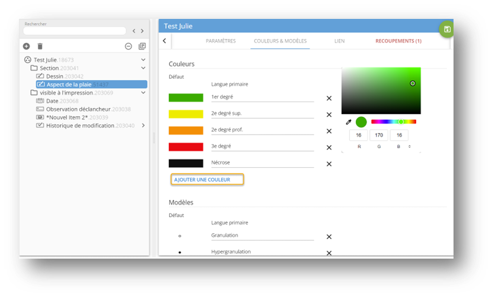Select 'Dessin' item in the tree
492x297 pixels.
click(x=54, y=76)
